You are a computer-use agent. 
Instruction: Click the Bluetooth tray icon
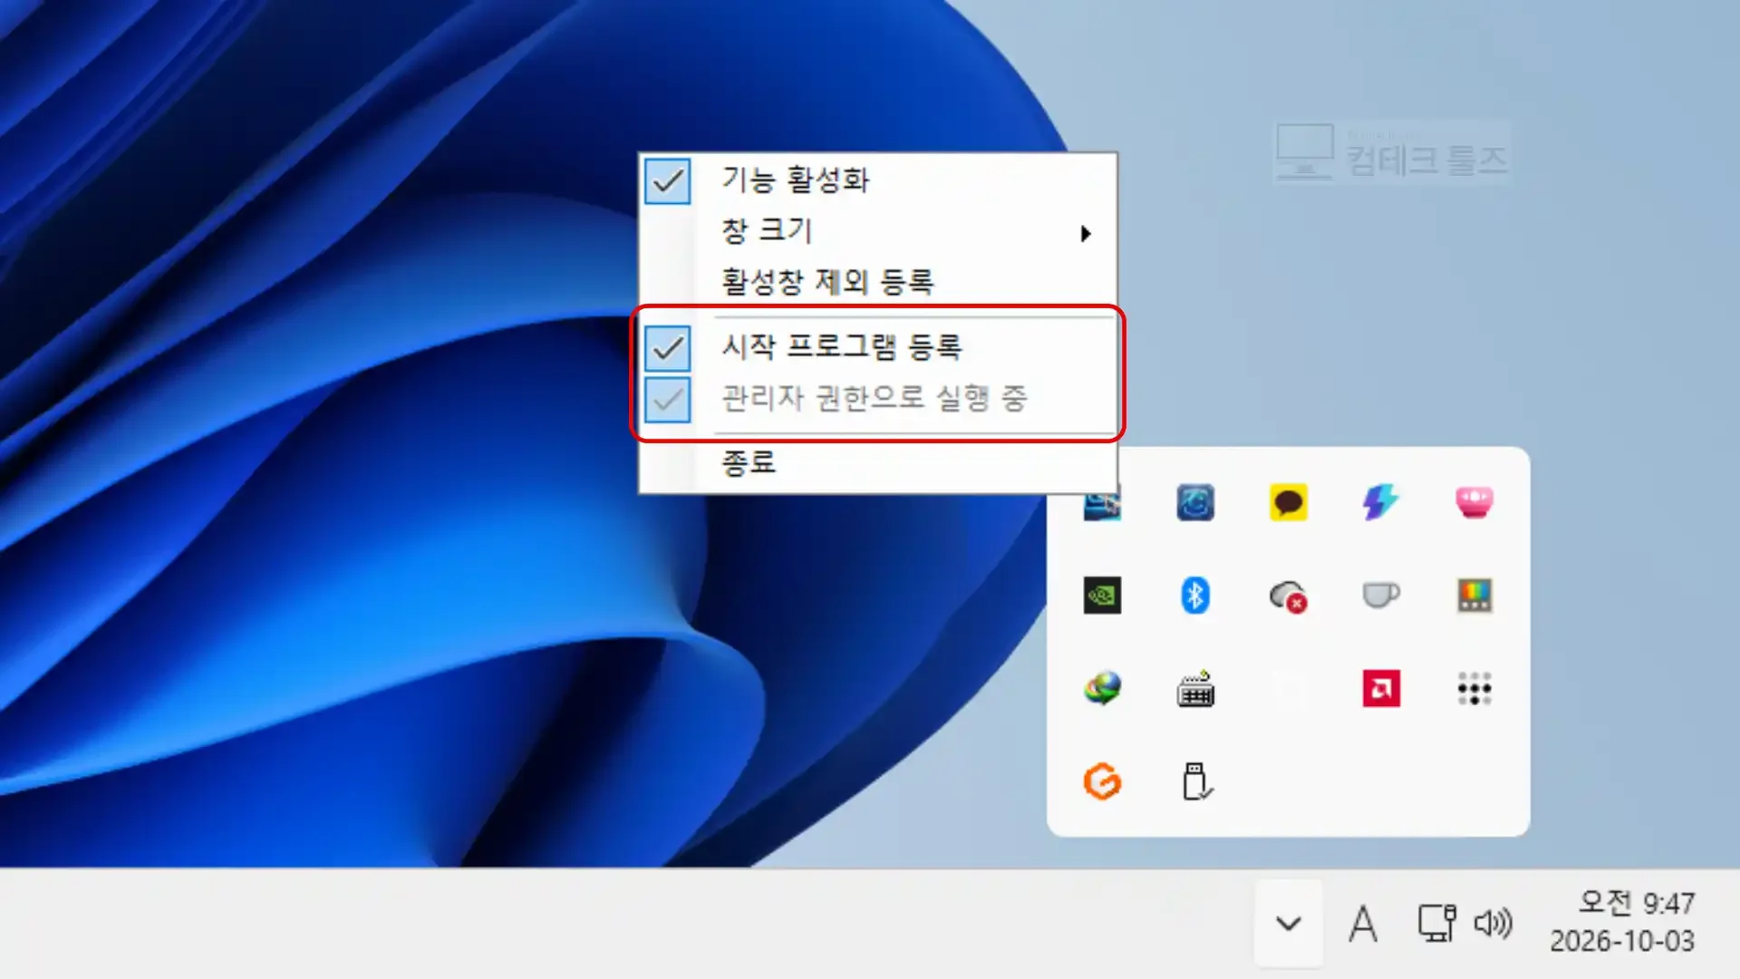pos(1195,596)
